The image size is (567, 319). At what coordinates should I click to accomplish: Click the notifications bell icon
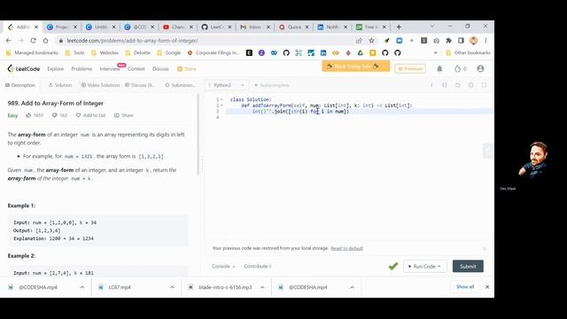point(439,69)
